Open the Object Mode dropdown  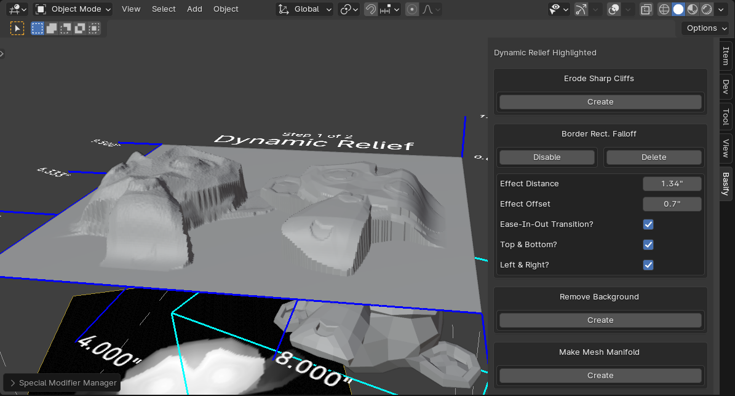[x=73, y=9]
